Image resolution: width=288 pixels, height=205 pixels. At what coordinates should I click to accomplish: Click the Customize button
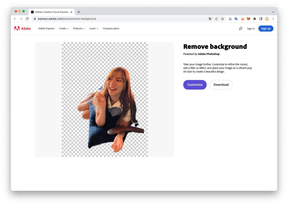pos(195,85)
